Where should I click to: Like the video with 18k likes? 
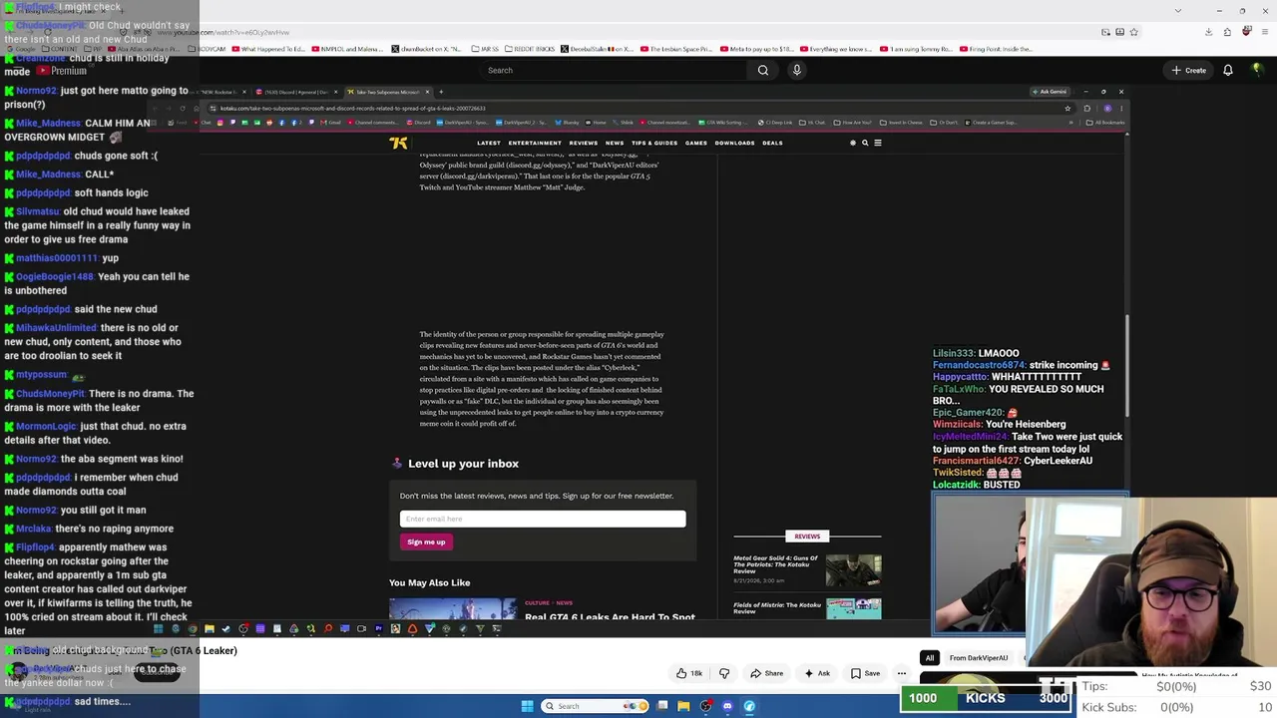tap(689, 673)
